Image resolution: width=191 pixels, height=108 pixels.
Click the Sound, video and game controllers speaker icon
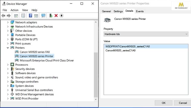click(12, 77)
